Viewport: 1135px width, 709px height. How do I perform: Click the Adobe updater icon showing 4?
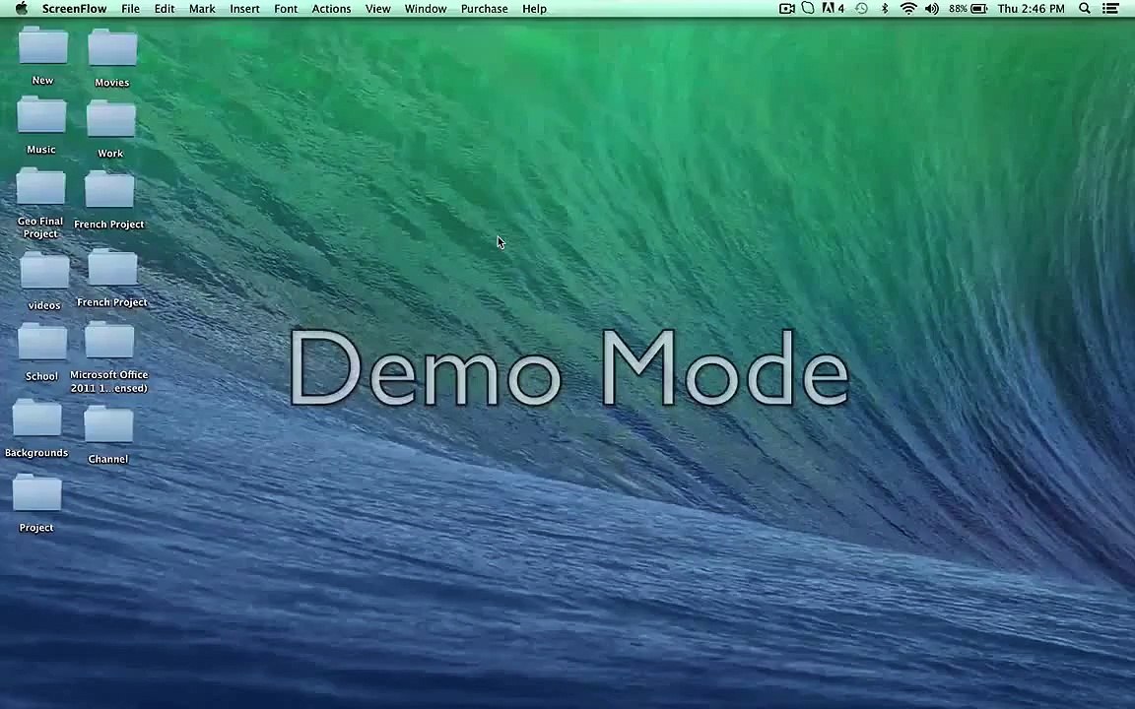tap(834, 9)
